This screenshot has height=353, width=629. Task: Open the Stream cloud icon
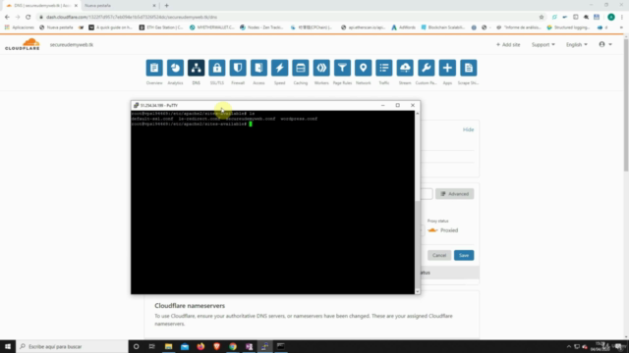coord(405,68)
